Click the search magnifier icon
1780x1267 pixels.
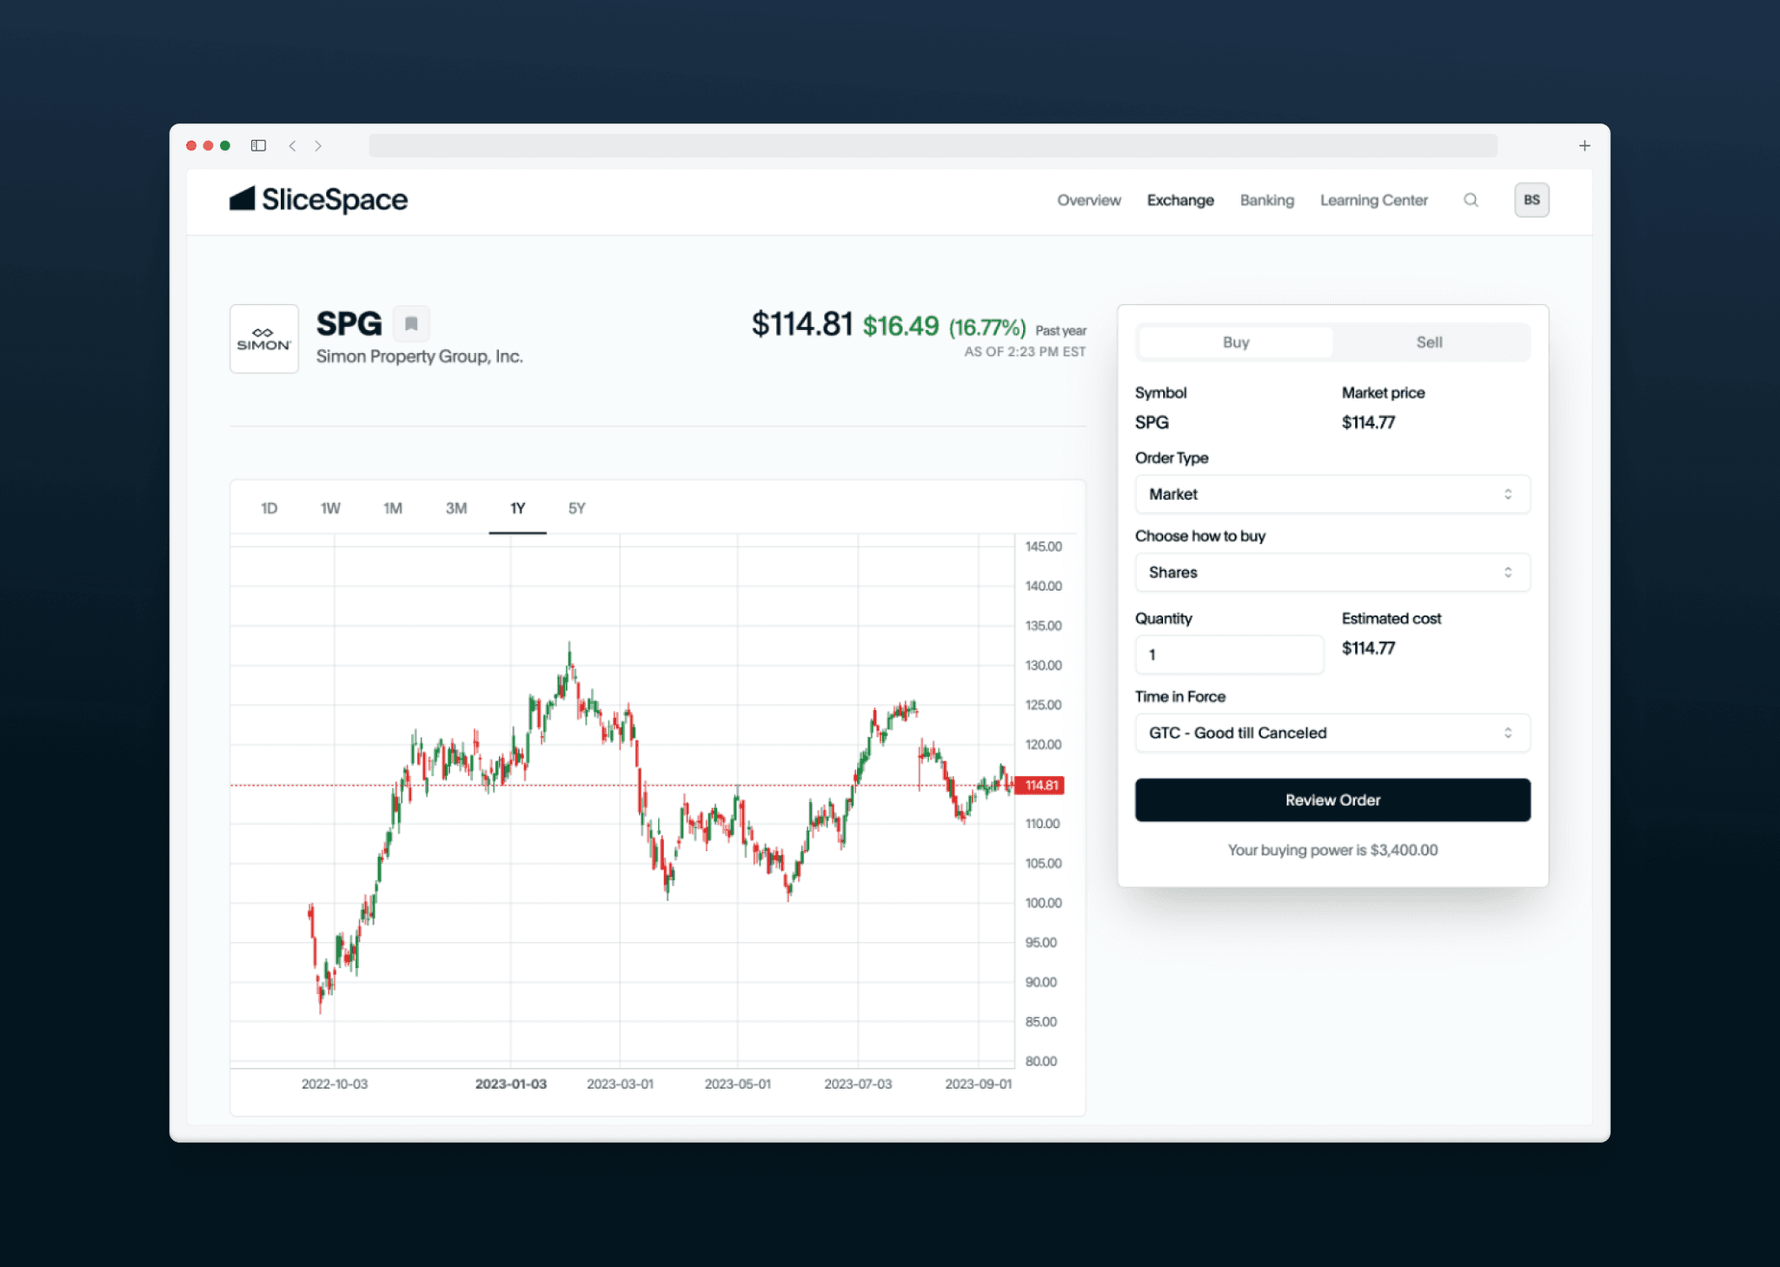pos(1470,200)
